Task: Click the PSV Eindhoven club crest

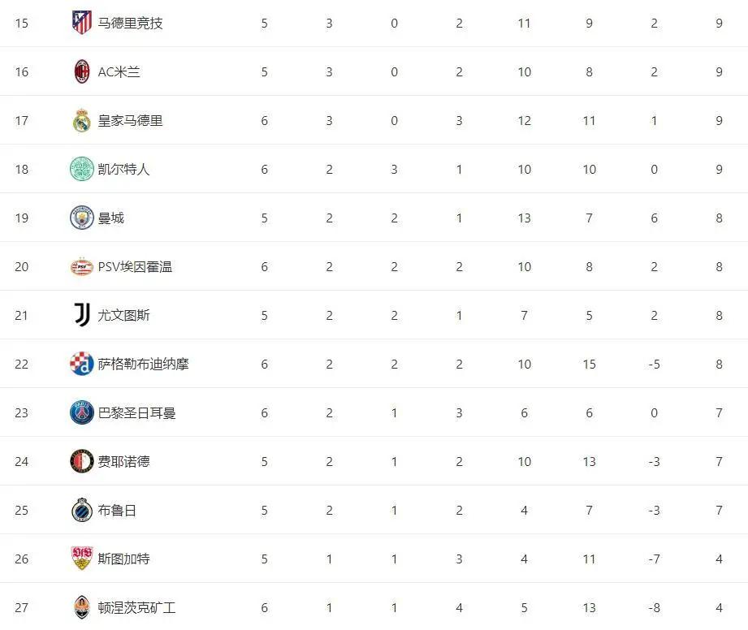Action: pos(81,266)
